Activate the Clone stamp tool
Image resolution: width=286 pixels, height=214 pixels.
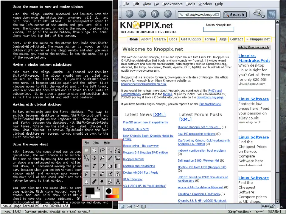(118, 174)
